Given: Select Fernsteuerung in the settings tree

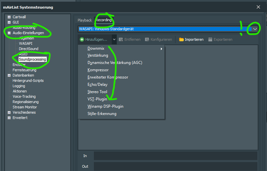Looking at the screenshot, I should [25, 70].
